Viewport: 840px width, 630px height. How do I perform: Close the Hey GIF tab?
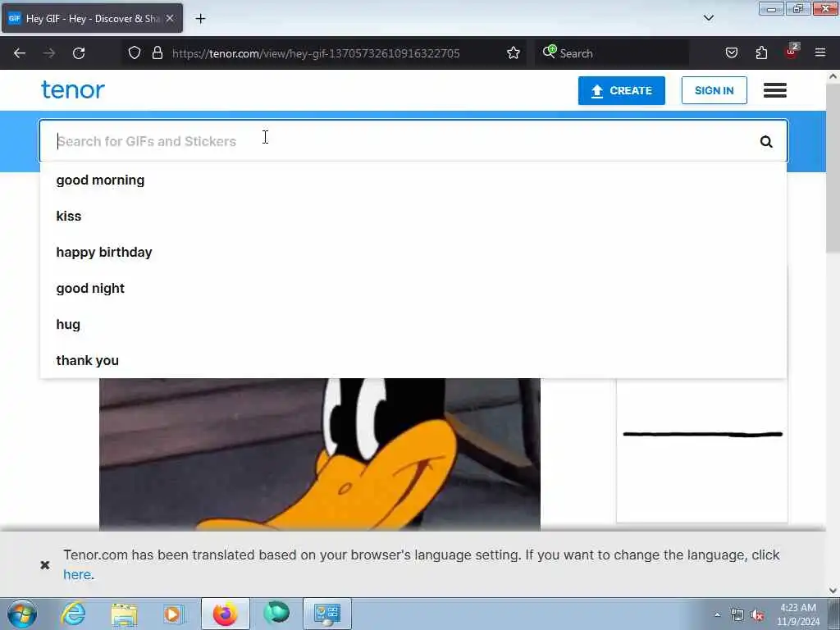pos(170,18)
